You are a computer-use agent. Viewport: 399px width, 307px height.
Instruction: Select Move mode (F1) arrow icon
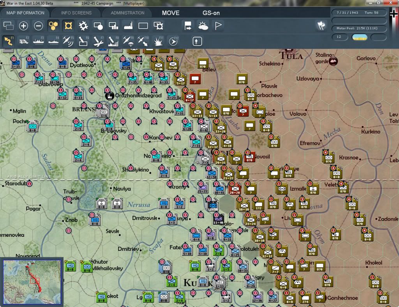pyautogui.click(x=9, y=41)
